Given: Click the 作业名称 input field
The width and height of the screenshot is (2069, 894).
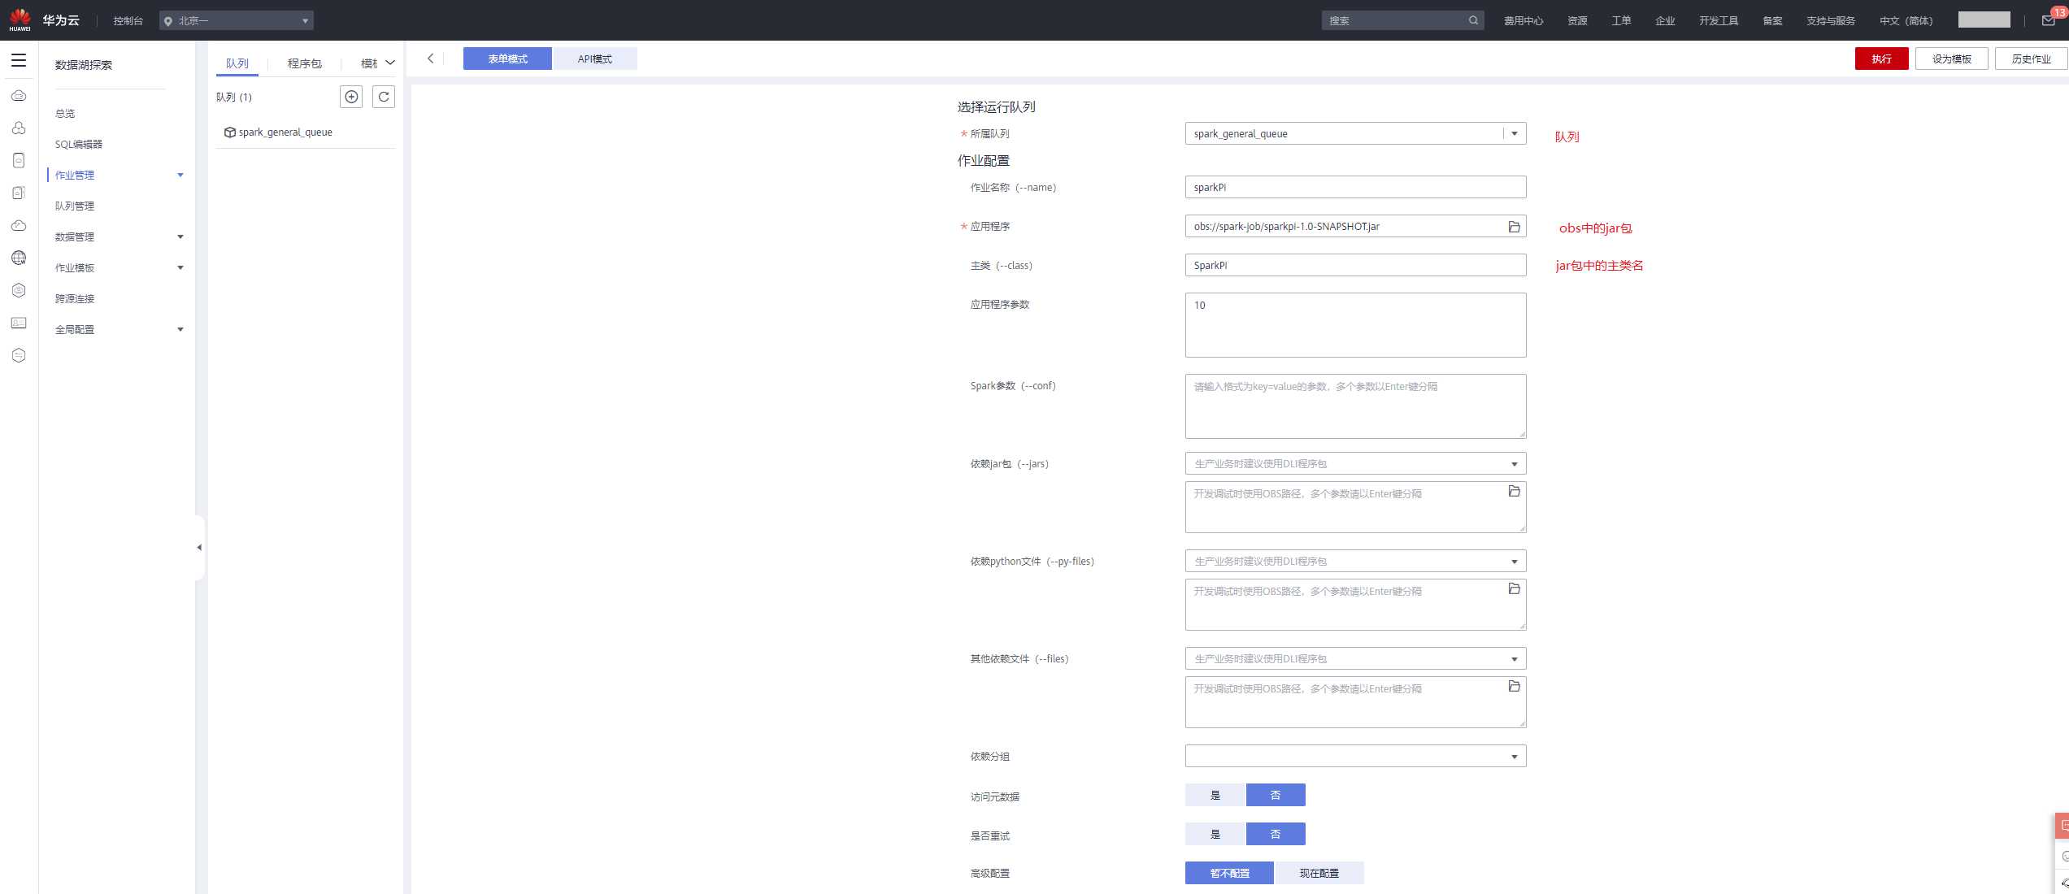Looking at the screenshot, I should coord(1354,187).
